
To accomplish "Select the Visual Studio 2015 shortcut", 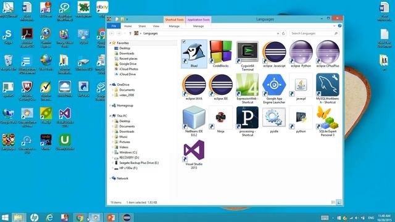I will pyautogui.click(x=194, y=154).
